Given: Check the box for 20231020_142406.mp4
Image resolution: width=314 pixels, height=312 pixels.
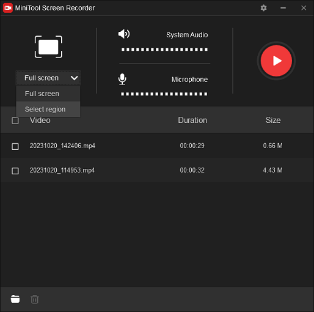Looking at the screenshot, I should [x=15, y=146].
